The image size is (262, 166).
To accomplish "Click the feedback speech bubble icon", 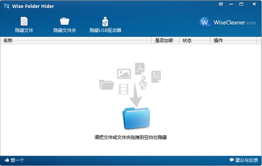I will pyautogui.click(x=231, y=160).
